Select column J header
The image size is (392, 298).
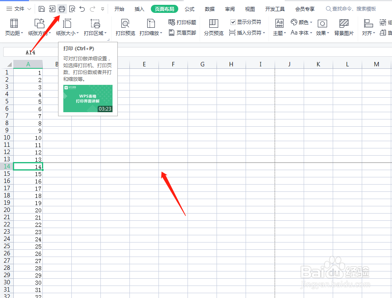(289, 64)
